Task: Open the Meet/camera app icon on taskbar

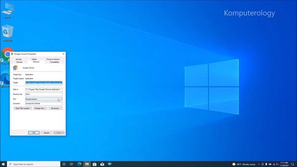Action: click(x=110, y=164)
